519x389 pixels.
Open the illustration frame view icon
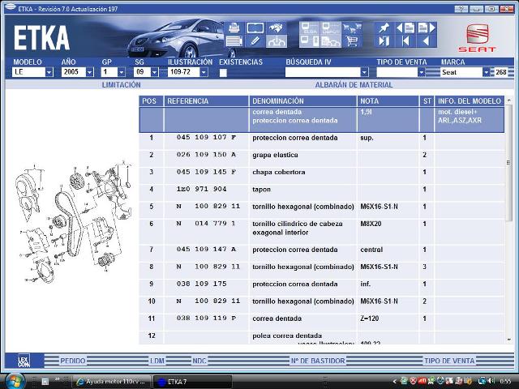point(255,28)
